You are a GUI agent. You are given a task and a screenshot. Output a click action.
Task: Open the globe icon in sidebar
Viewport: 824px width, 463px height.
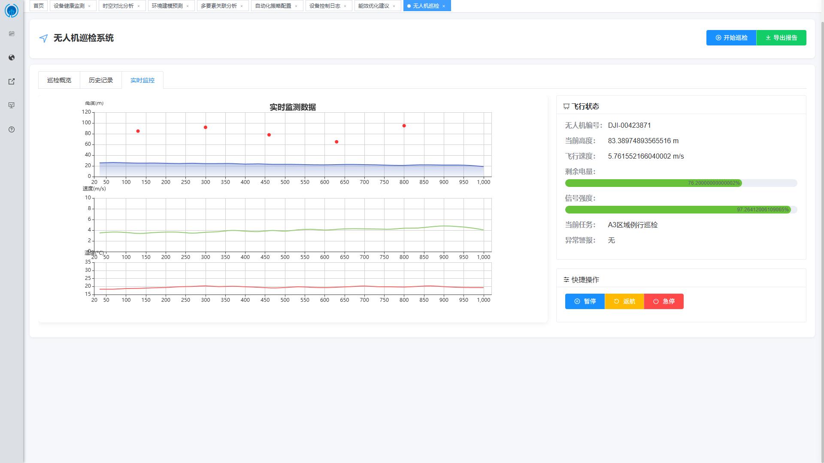coord(12,57)
